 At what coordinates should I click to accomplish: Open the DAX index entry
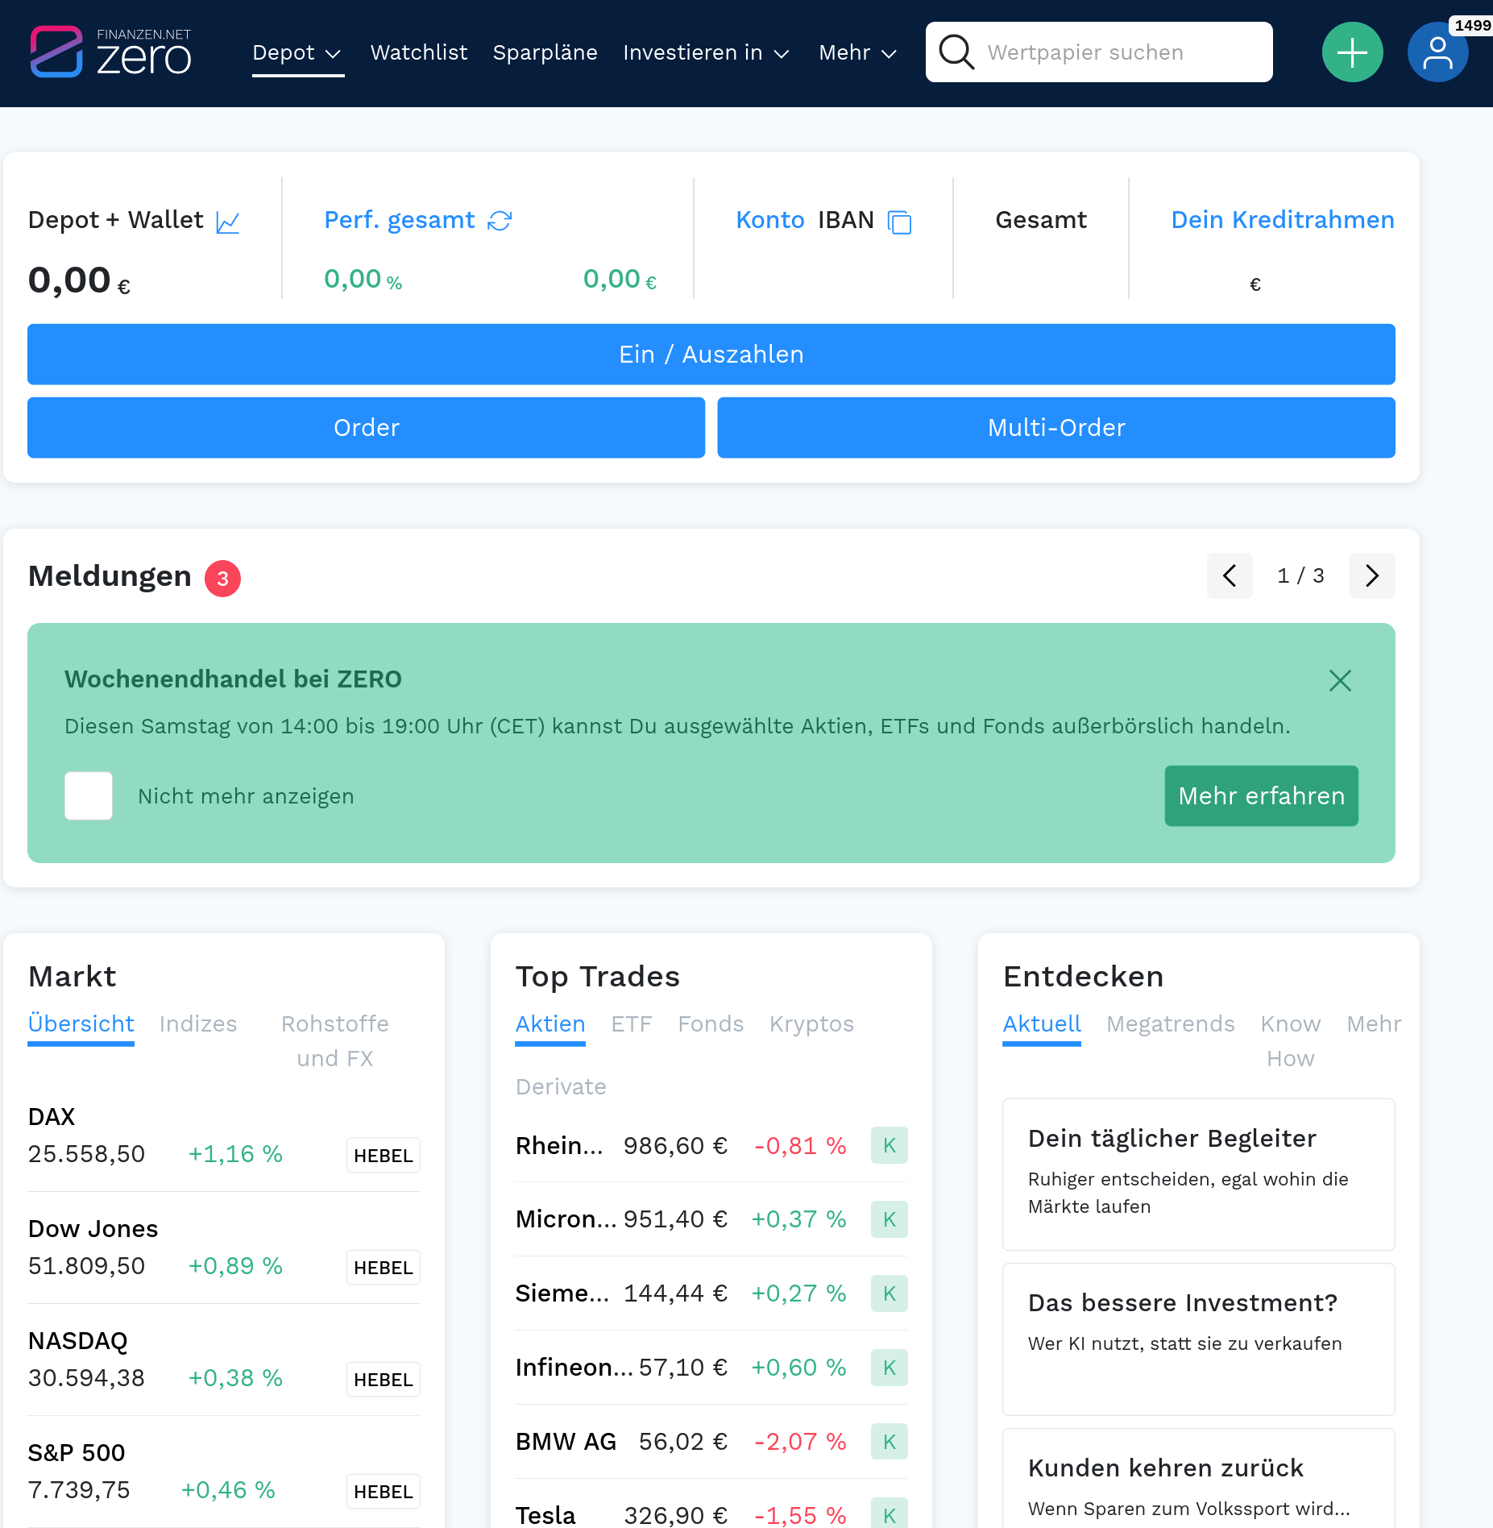point(224,1136)
